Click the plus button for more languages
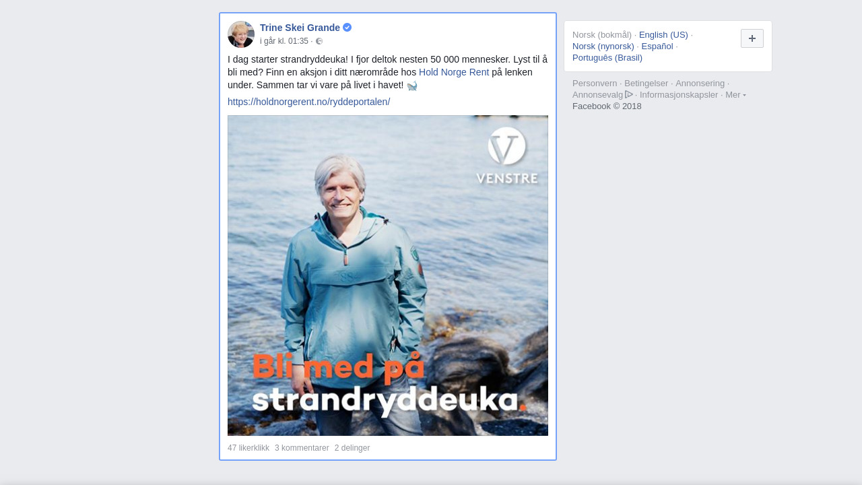The height and width of the screenshot is (485, 862). [752, 38]
